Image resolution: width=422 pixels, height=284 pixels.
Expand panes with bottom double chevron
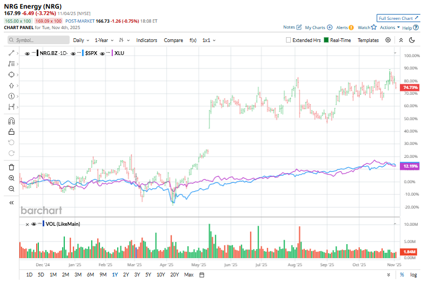click(389, 275)
